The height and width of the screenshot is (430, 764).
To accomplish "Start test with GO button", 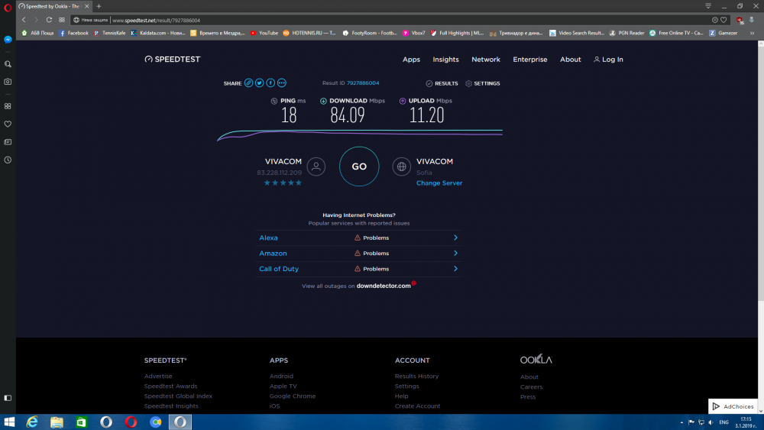I will [x=359, y=167].
